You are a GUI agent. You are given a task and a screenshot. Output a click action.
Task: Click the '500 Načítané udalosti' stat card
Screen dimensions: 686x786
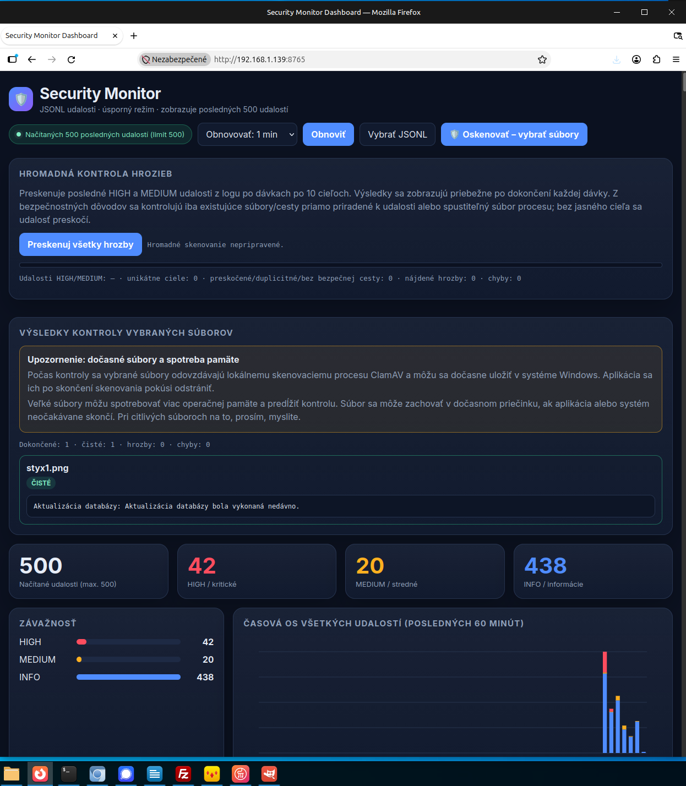tap(89, 571)
